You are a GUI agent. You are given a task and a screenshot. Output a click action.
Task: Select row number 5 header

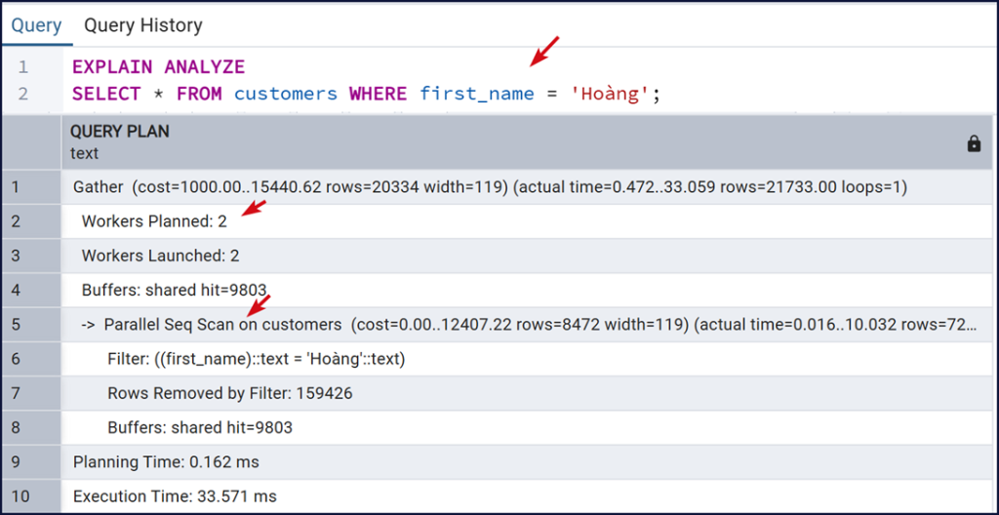click(x=31, y=324)
